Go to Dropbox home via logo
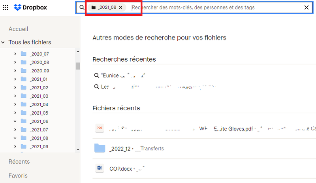 coord(30,8)
